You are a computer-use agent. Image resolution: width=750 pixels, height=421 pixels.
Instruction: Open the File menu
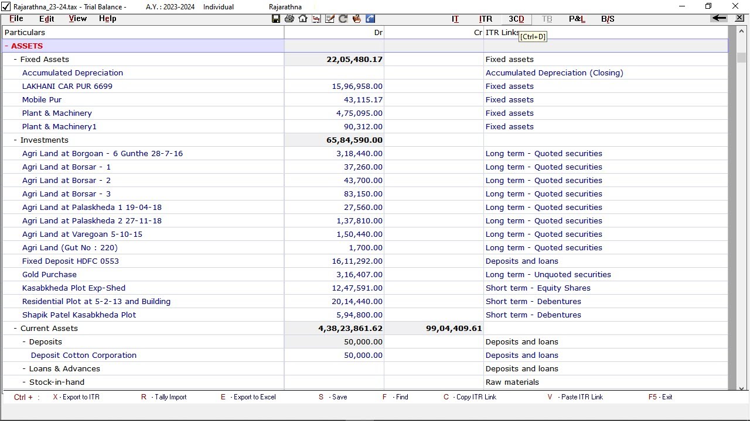pyautogui.click(x=16, y=19)
